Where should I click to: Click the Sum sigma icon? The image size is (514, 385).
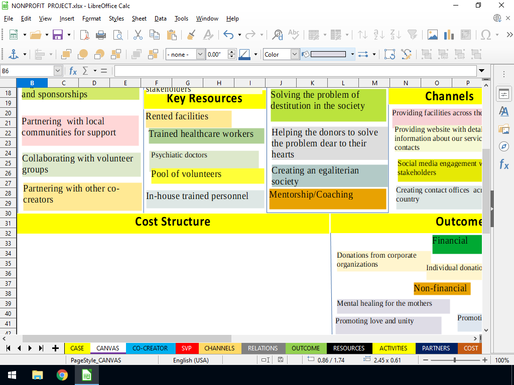pos(85,71)
